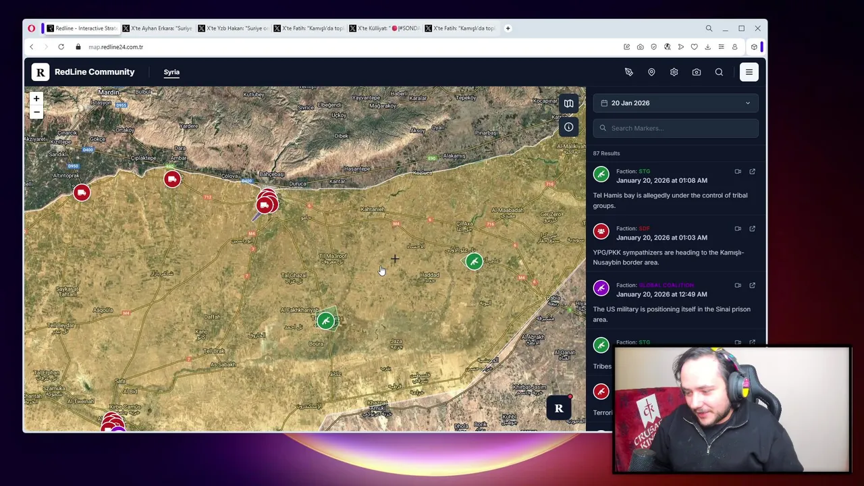Open external link of Tel Hamis result
This screenshot has height=486, width=864.
pyautogui.click(x=752, y=171)
